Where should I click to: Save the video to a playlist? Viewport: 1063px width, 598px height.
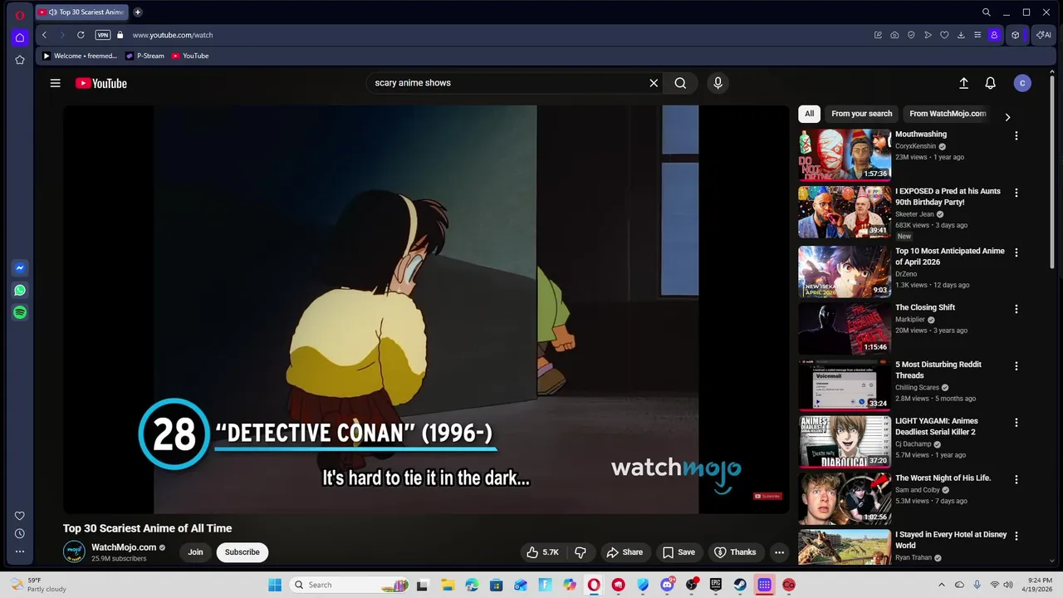(x=678, y=552)
